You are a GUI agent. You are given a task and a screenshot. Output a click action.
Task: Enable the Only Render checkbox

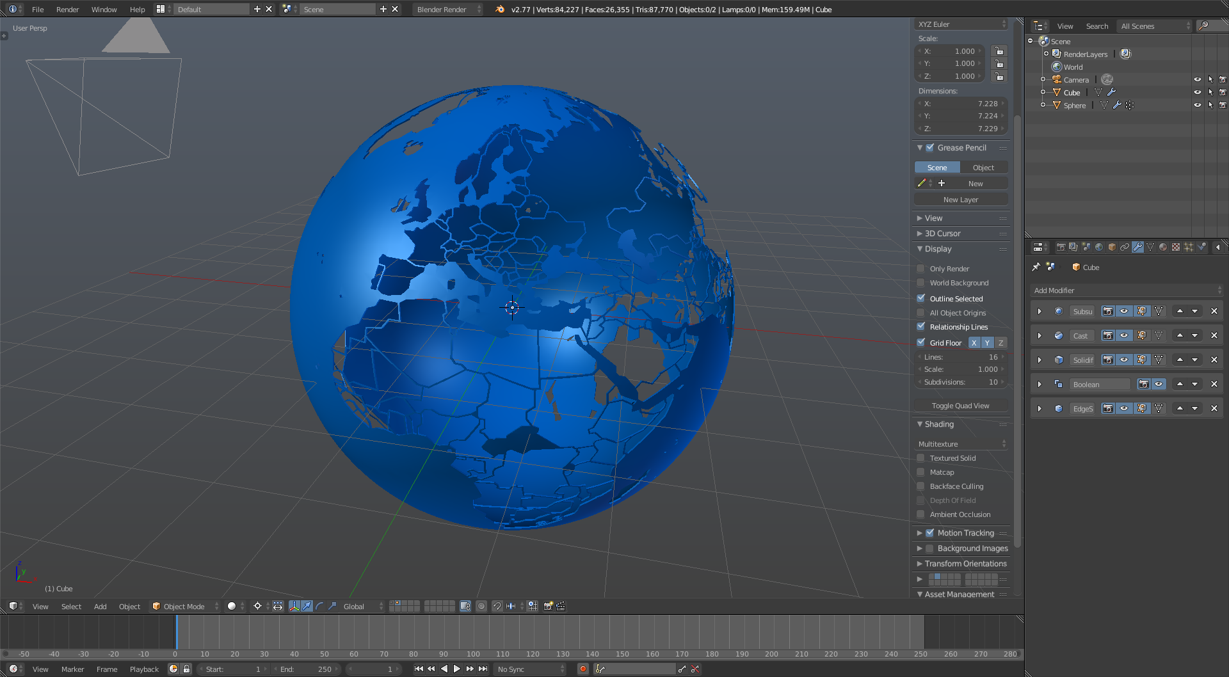920,269
